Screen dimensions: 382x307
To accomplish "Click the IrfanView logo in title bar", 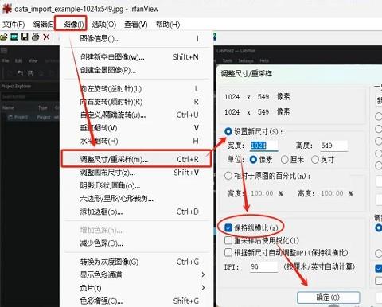I will tap(7, 9).
